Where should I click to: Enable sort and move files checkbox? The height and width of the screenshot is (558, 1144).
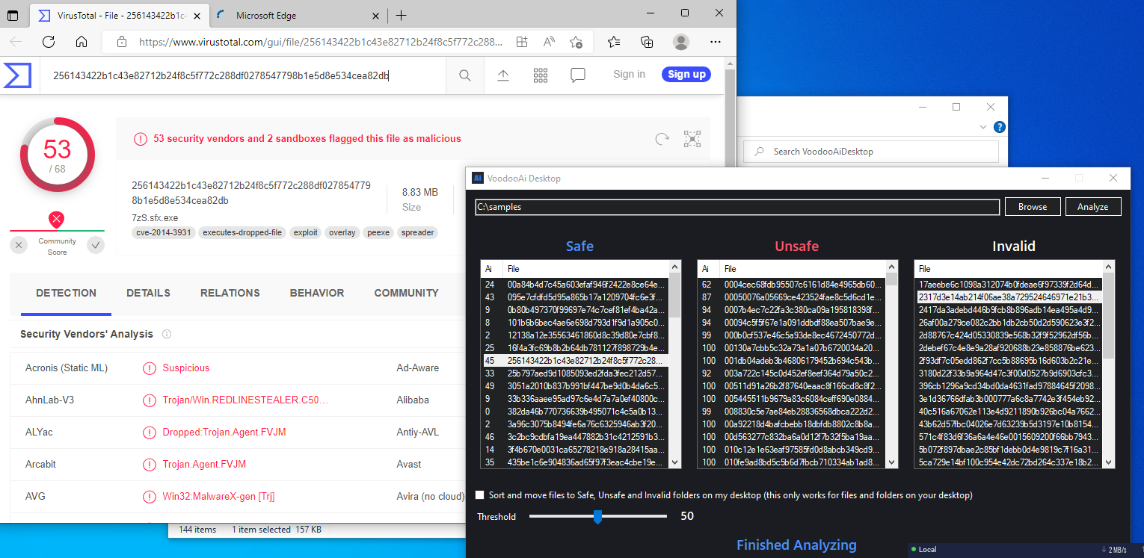coord(480,495)
